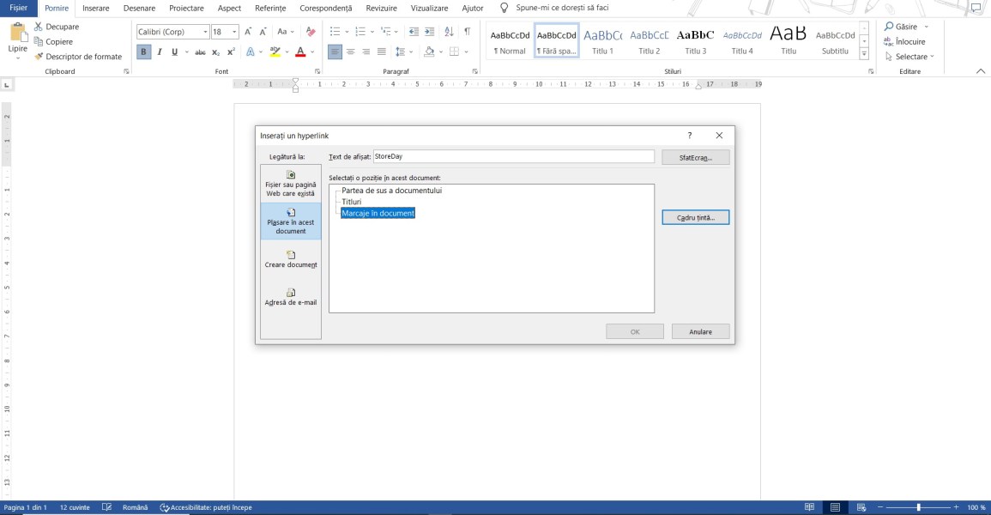Screen dimensions: 991x515
Task: Toggle superscript formatting
Action: click(x=232, y=51)
